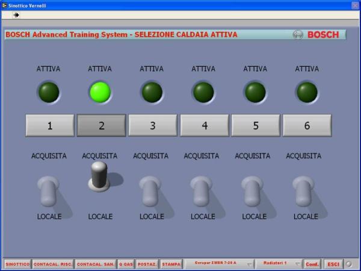
Task: Click the ATTIVA indicator LED for boiler 6
Action: pyautogui.click(x=307, y=92)
